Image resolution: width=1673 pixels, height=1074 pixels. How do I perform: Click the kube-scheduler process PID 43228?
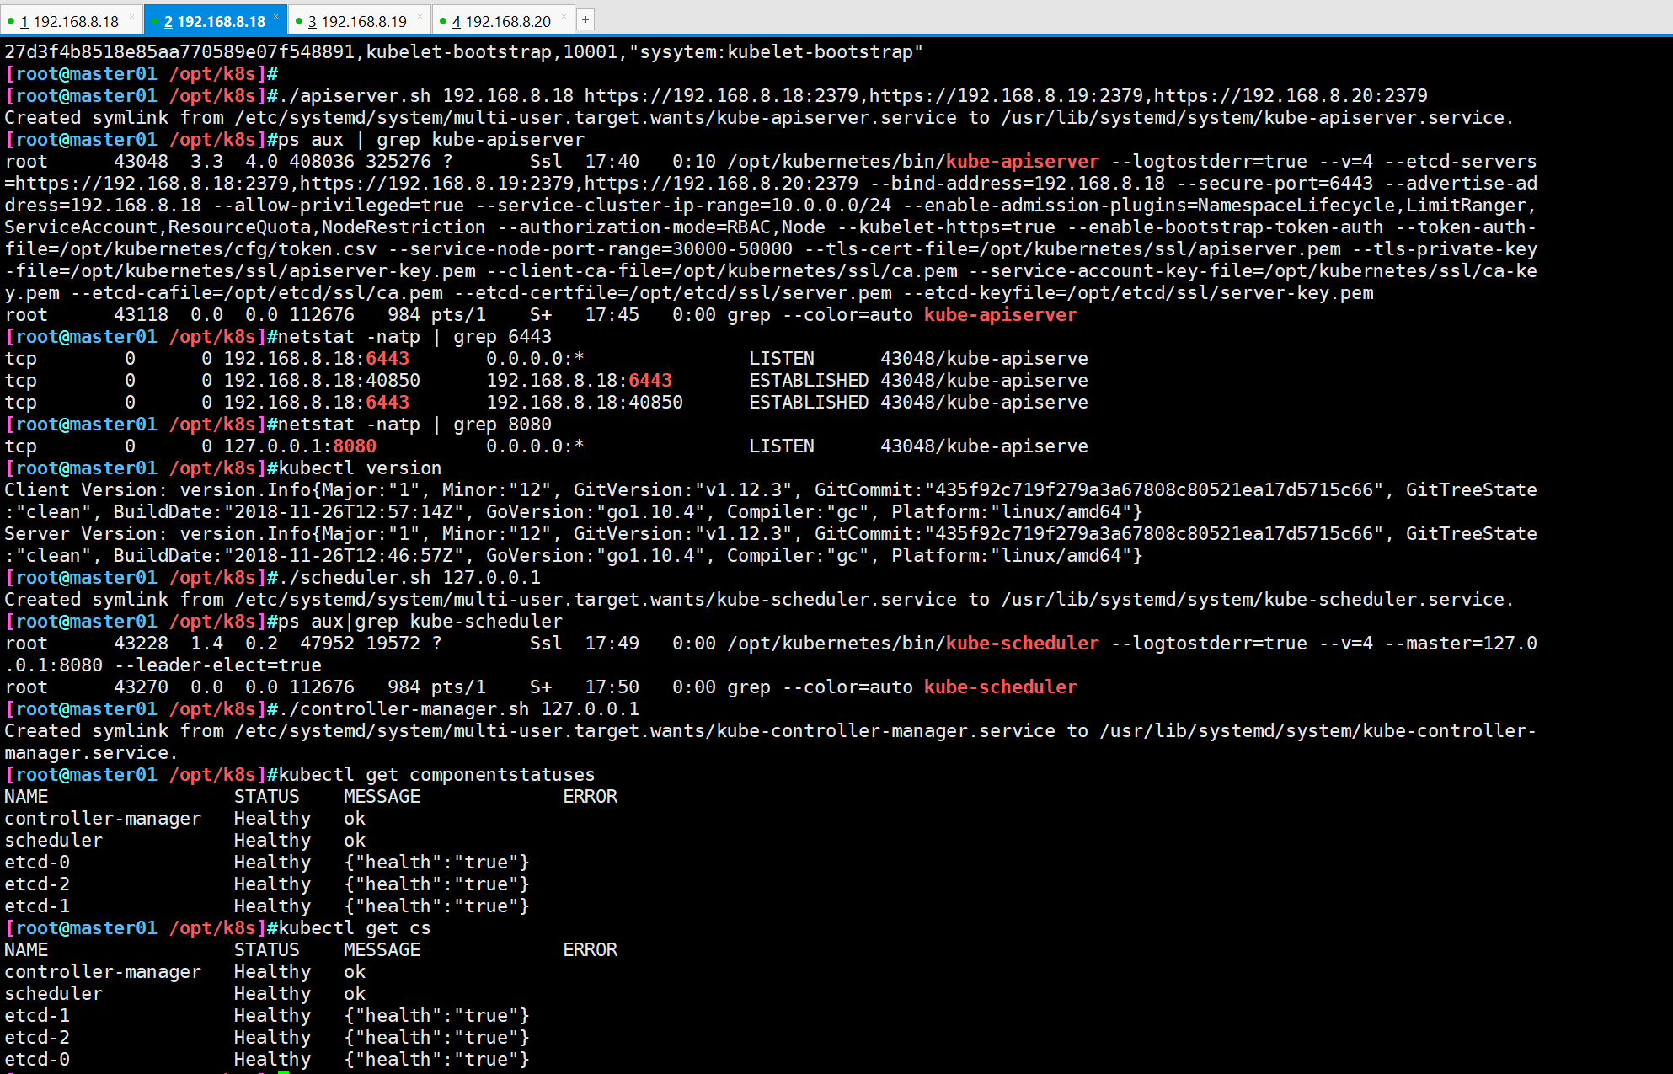coord(141,644)
